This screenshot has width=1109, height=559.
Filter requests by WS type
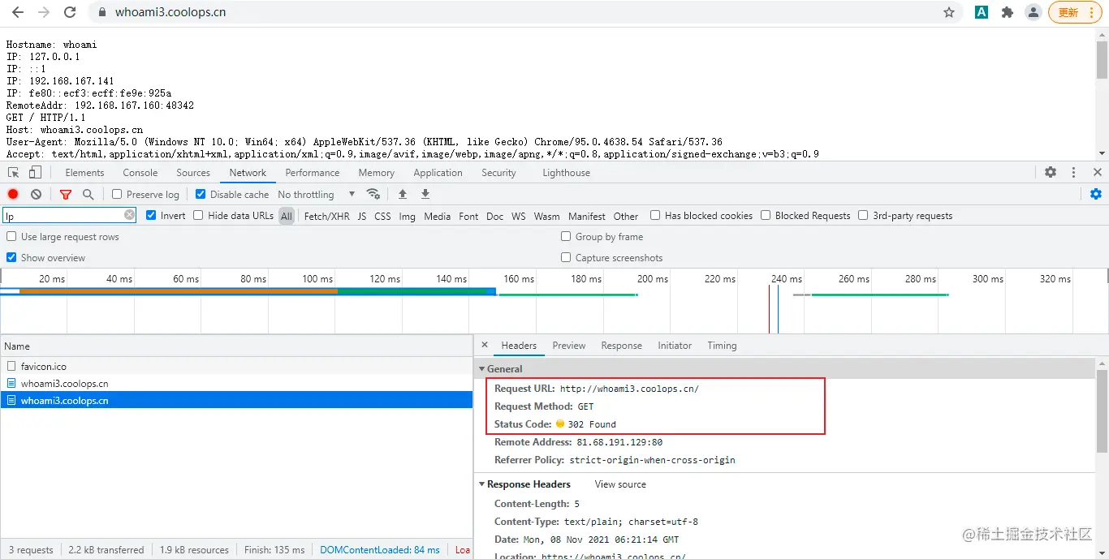tap(518, 216)
